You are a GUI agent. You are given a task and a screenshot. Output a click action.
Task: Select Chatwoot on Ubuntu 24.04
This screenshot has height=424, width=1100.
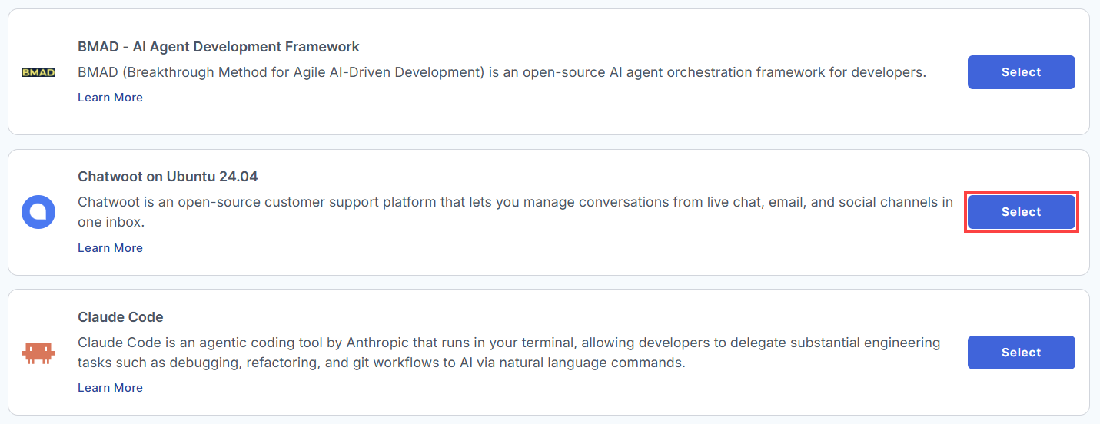1021,212
